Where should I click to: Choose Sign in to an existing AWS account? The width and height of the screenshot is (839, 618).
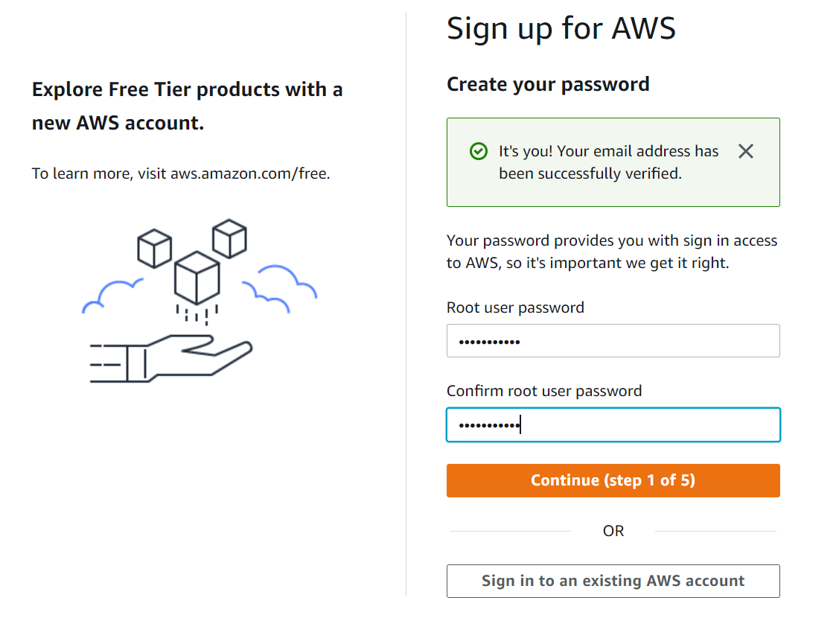(613, 581)
